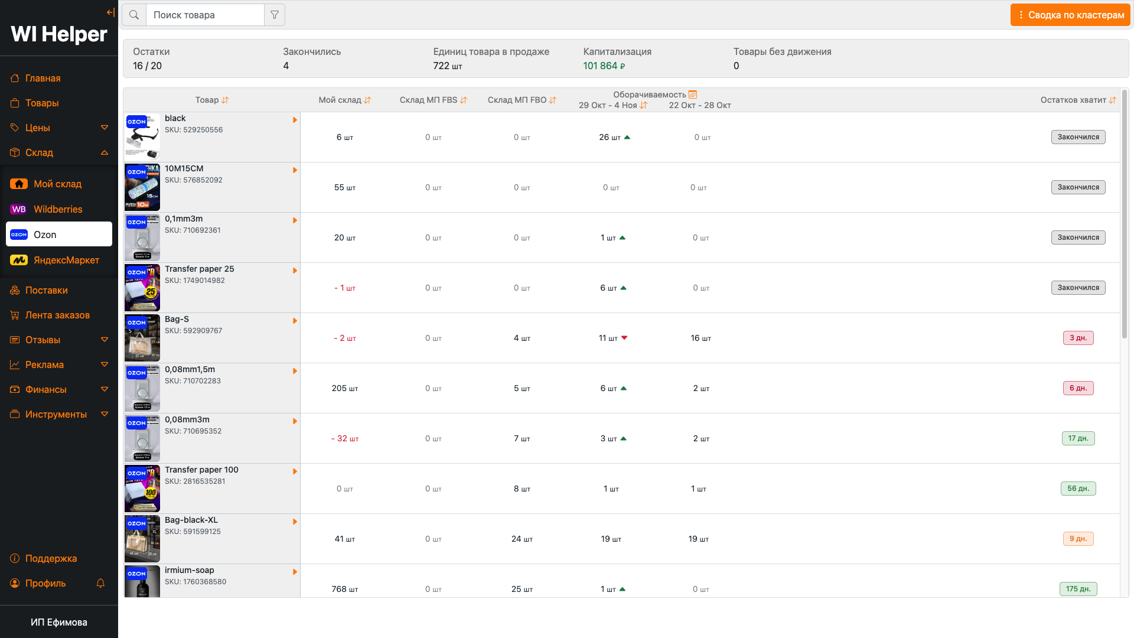Collapse the Склад submenu
This screenshot has width=1134, height=638.
point(105,152)
